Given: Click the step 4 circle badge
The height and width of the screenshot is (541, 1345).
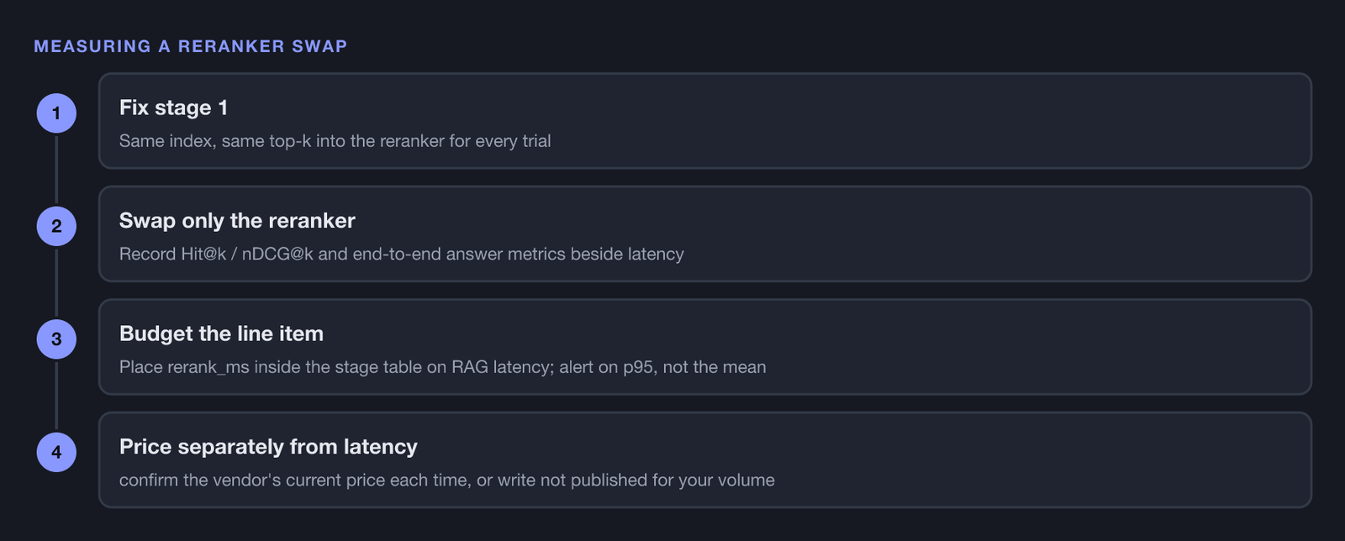Looking at the screenshot, I should [56, 452].
